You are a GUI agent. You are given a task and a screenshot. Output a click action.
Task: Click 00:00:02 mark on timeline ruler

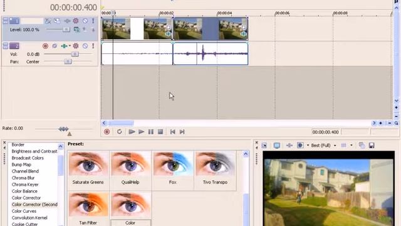coord(166,13)
